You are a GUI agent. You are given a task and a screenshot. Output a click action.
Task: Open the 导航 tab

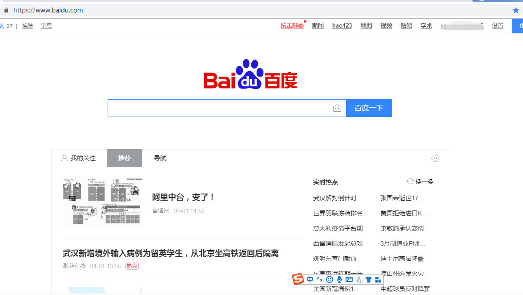160,158
